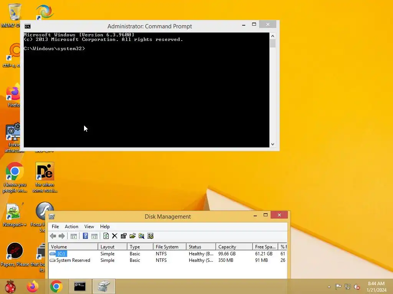Click the muted volume tray icon
Viewport: 393px width, 294px height.
357,286
